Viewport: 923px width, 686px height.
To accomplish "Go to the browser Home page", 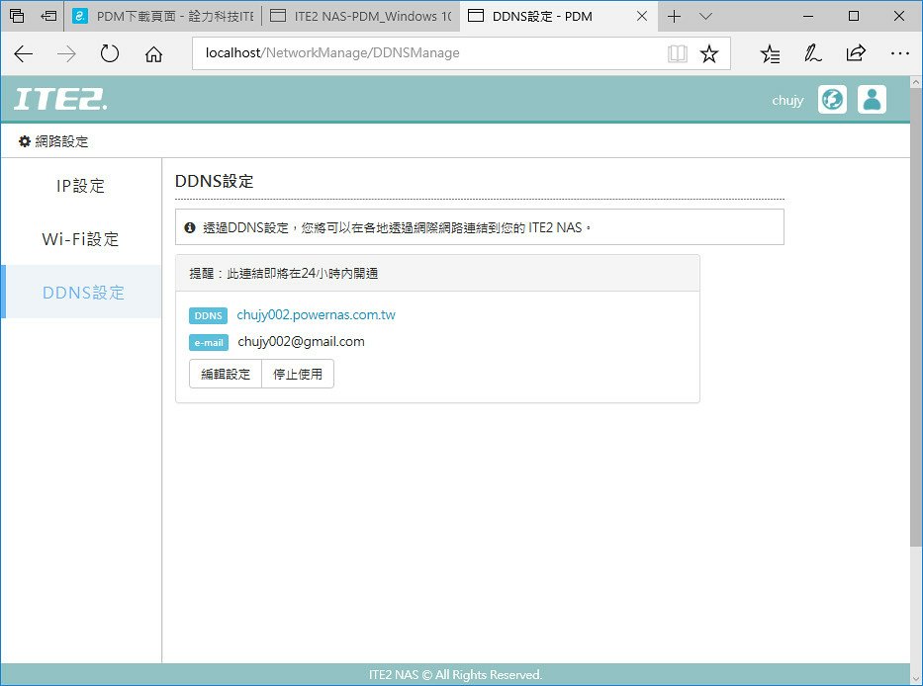I will pyautogui.click(x=153, y=54).
